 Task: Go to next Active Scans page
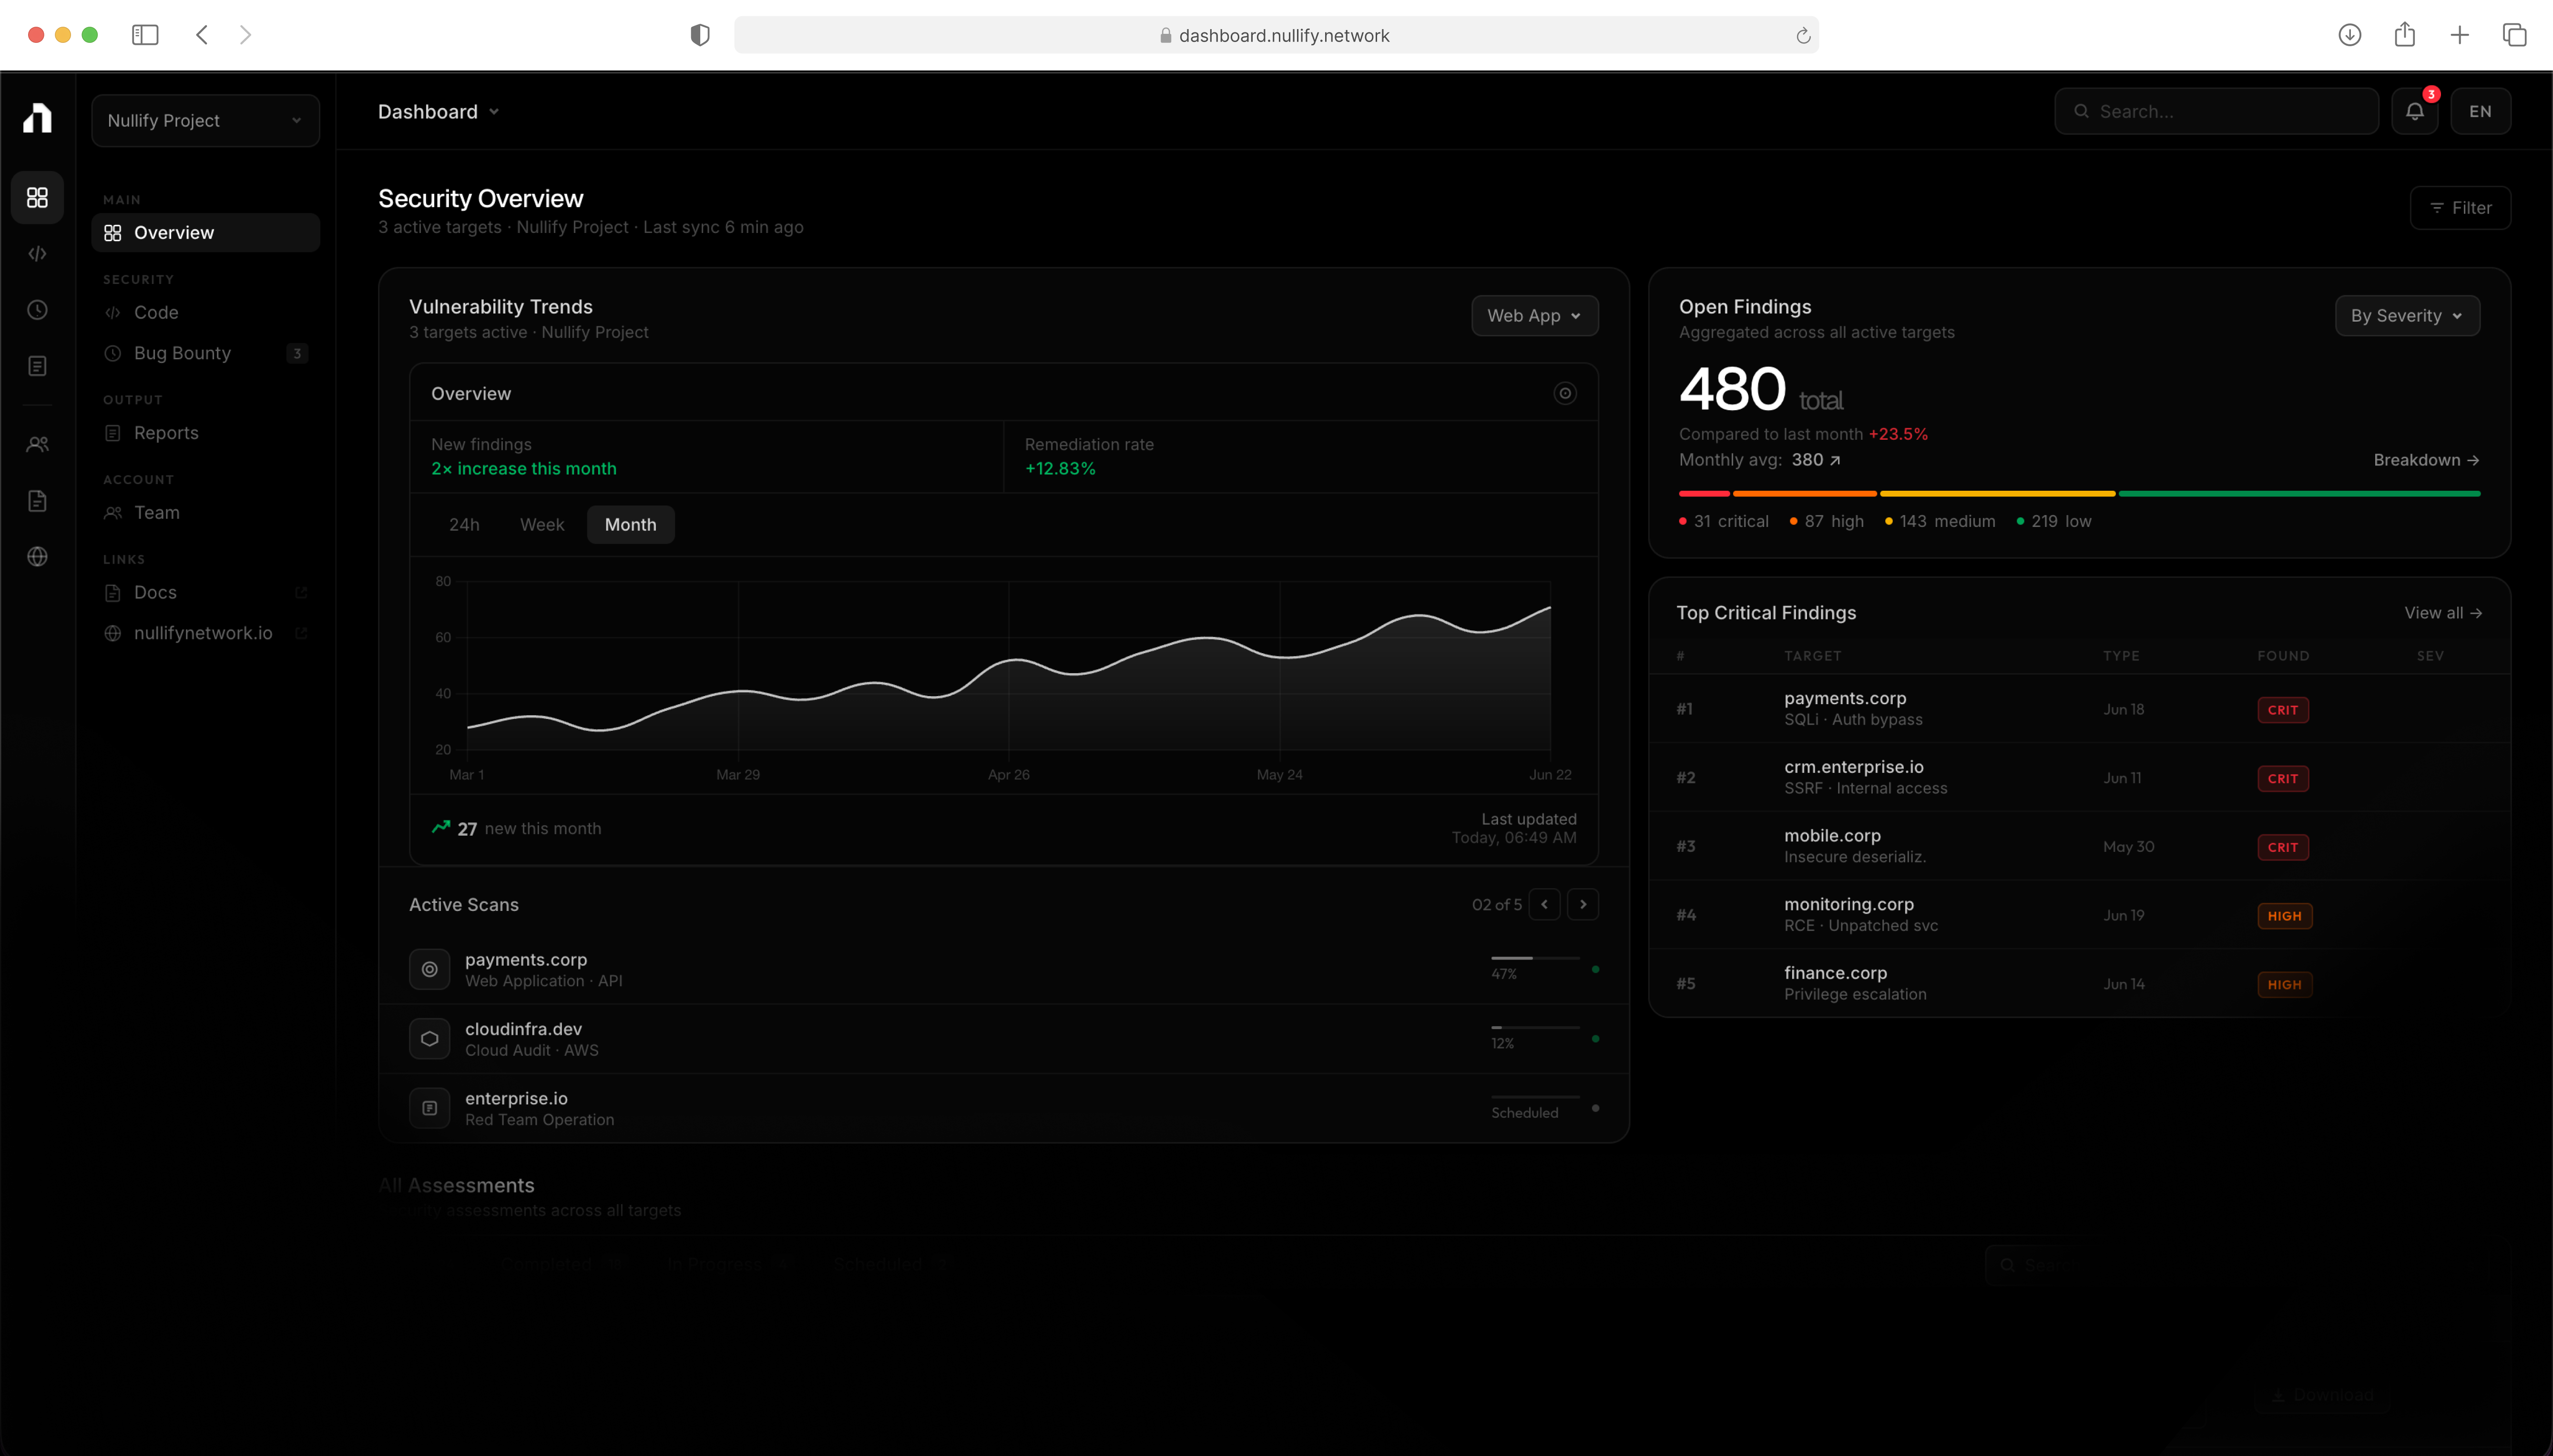(1583, 904)
